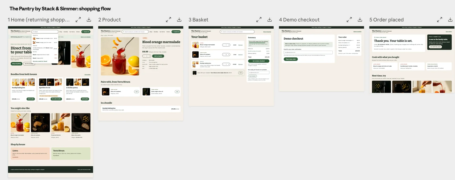Click 'Go to demo checkout' button
This screenshot has height=180, width=455.
(258, 61)
